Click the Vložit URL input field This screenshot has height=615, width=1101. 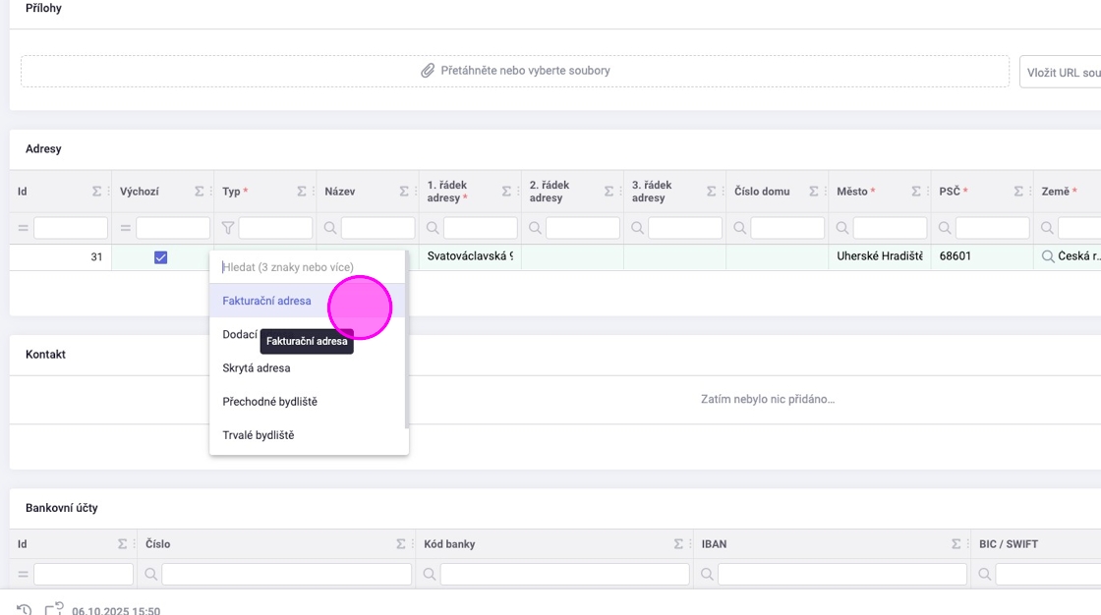click(x=1062, y=73)
